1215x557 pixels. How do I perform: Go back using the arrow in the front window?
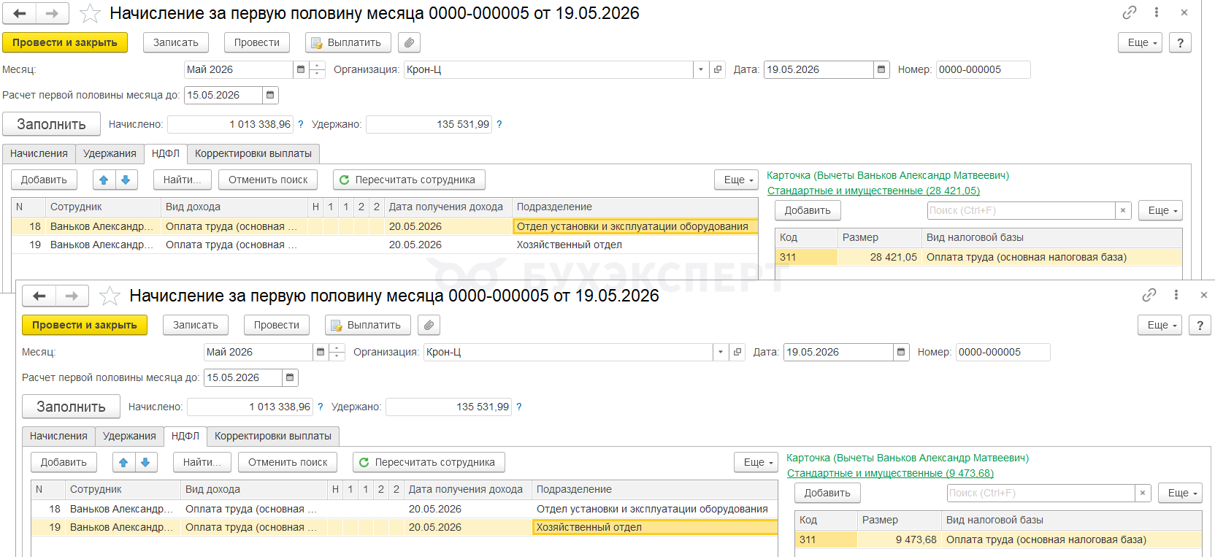(39, 296)
